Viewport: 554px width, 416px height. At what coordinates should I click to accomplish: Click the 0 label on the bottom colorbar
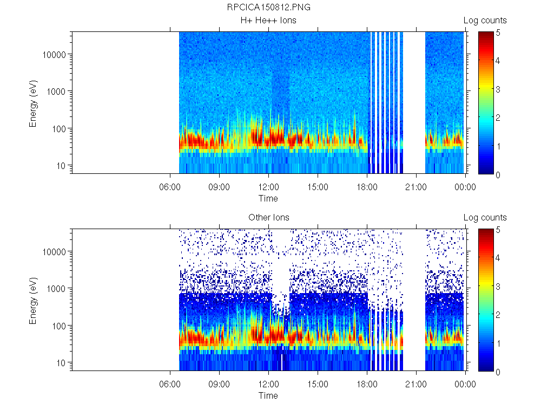point(498,372)
